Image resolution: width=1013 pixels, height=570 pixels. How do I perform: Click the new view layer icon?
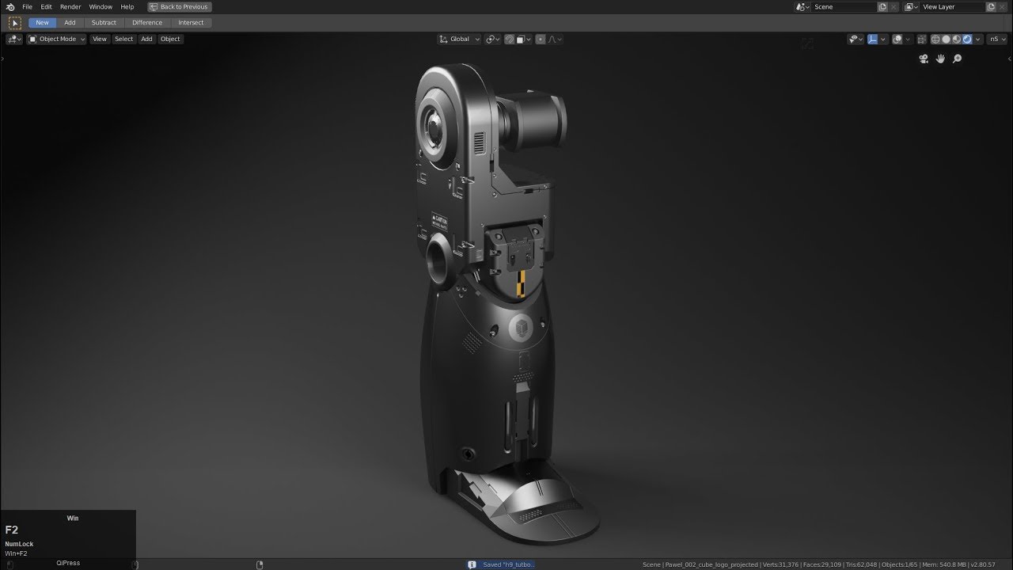[991, 6]
